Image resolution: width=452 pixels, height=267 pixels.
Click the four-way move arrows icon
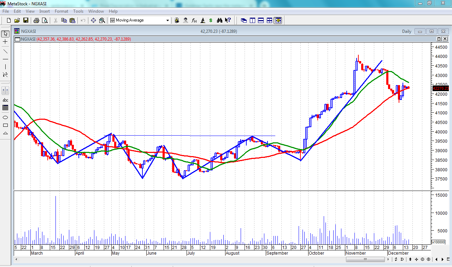(416, 259)
